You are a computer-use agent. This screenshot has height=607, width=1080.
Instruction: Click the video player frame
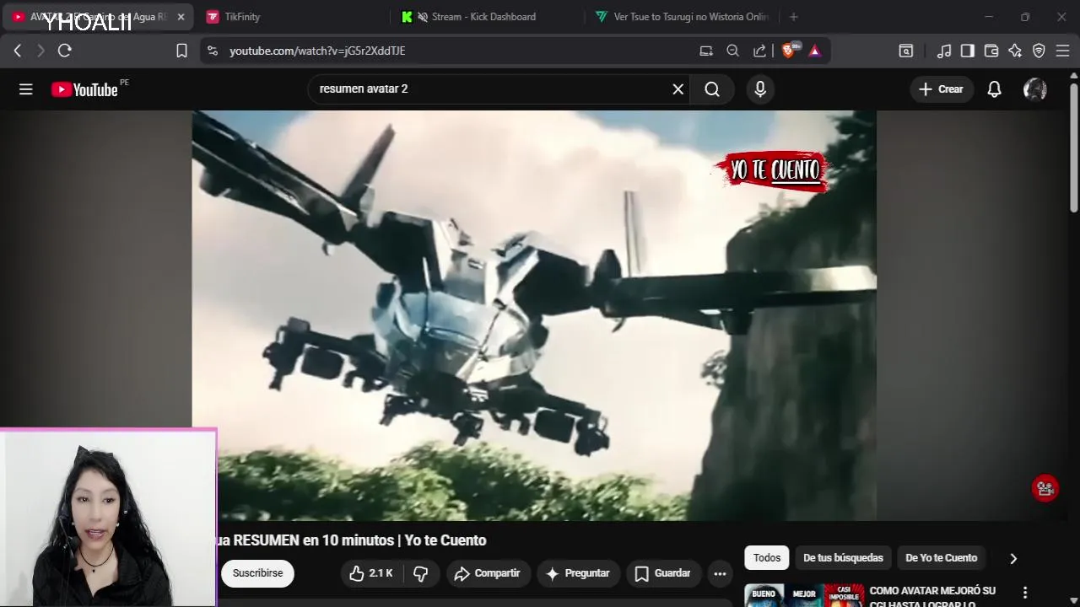[534, 315]
